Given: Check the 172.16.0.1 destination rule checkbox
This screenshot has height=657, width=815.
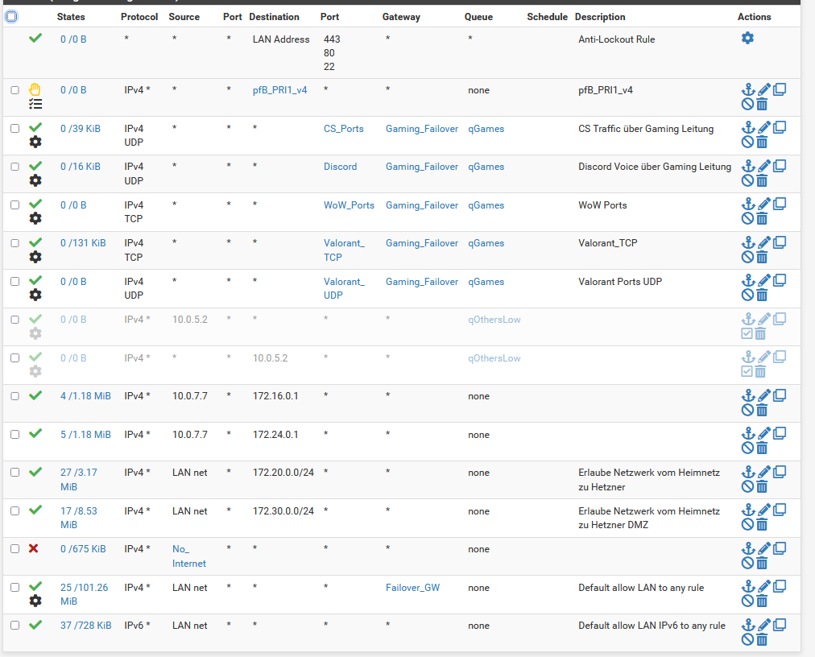Looking at the screenshot, I should pos(15,396).
